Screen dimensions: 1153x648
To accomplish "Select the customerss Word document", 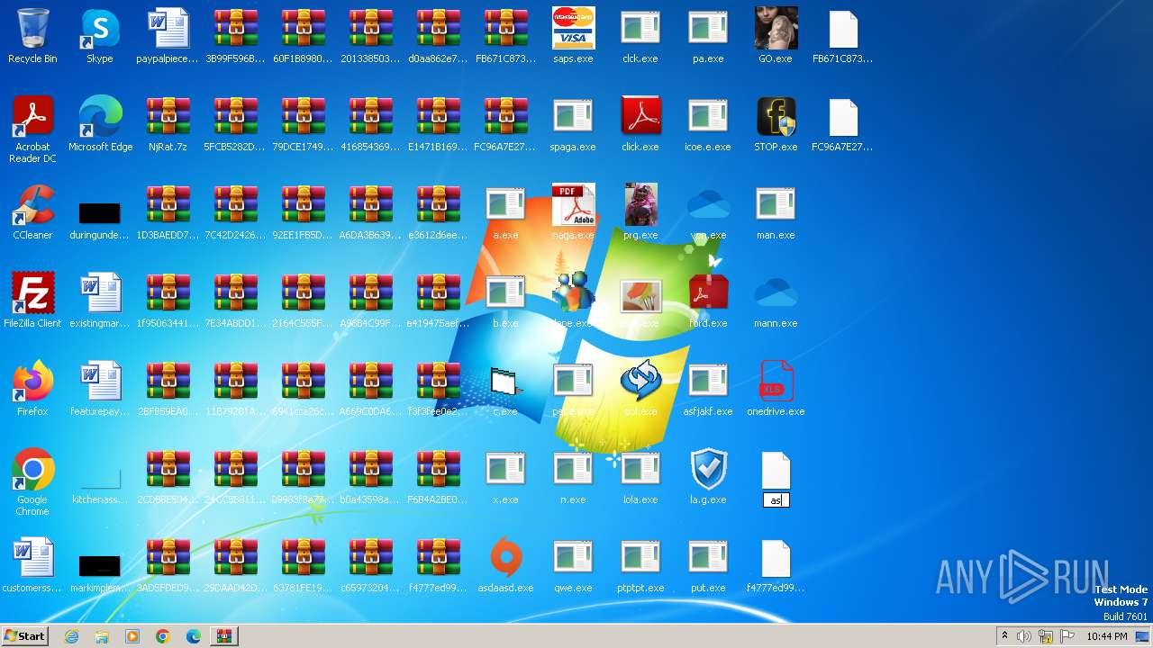I will tap(32, 565).
